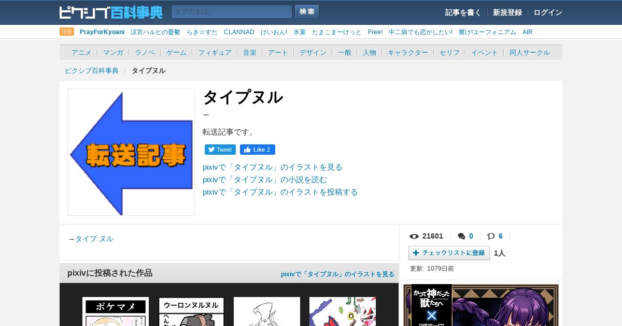Select the 同人サークル category tab
This screenshot has width=622, height=326.
(x=530, y=52)
